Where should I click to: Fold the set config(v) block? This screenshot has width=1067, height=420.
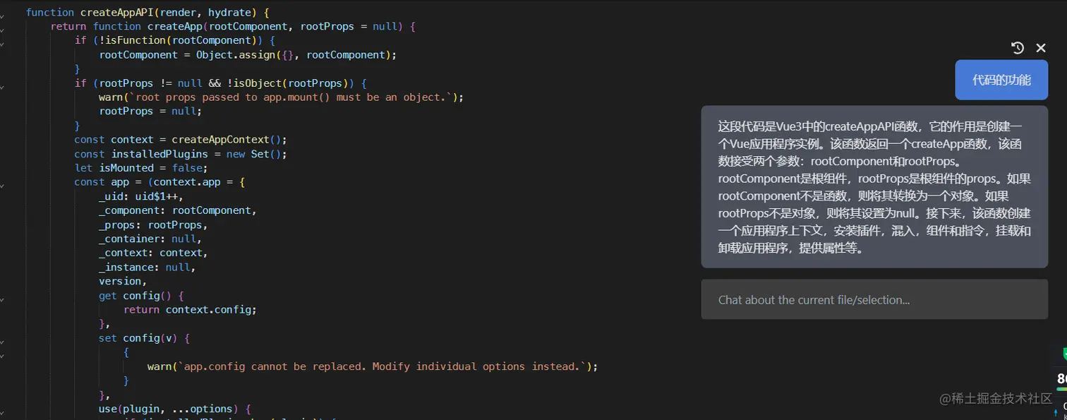click(x=2, y=342)
